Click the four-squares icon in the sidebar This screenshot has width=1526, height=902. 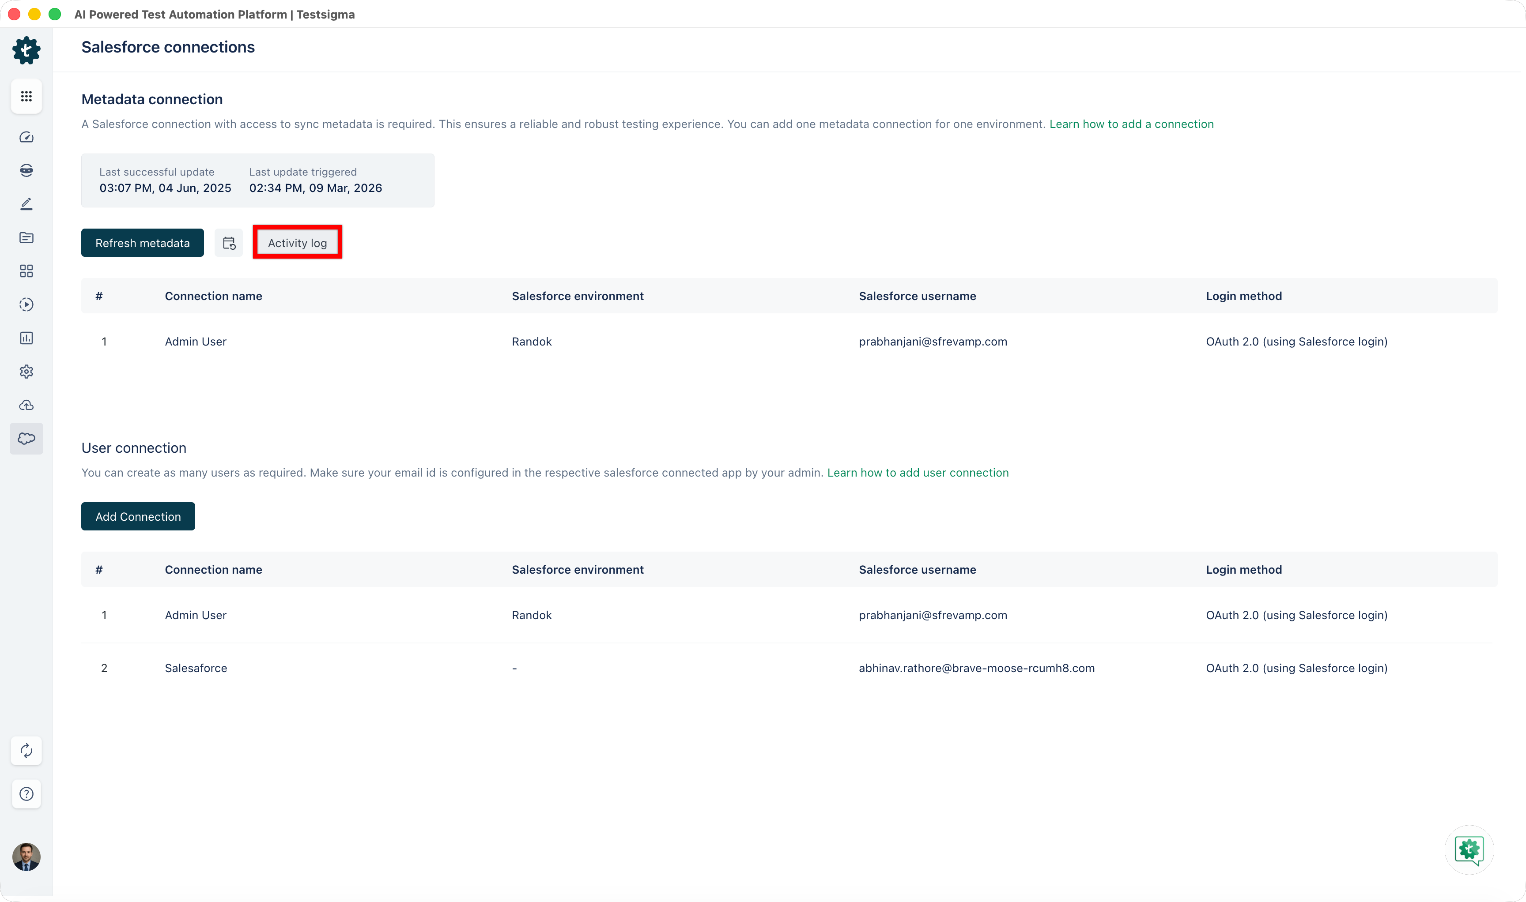click(26, 271)
